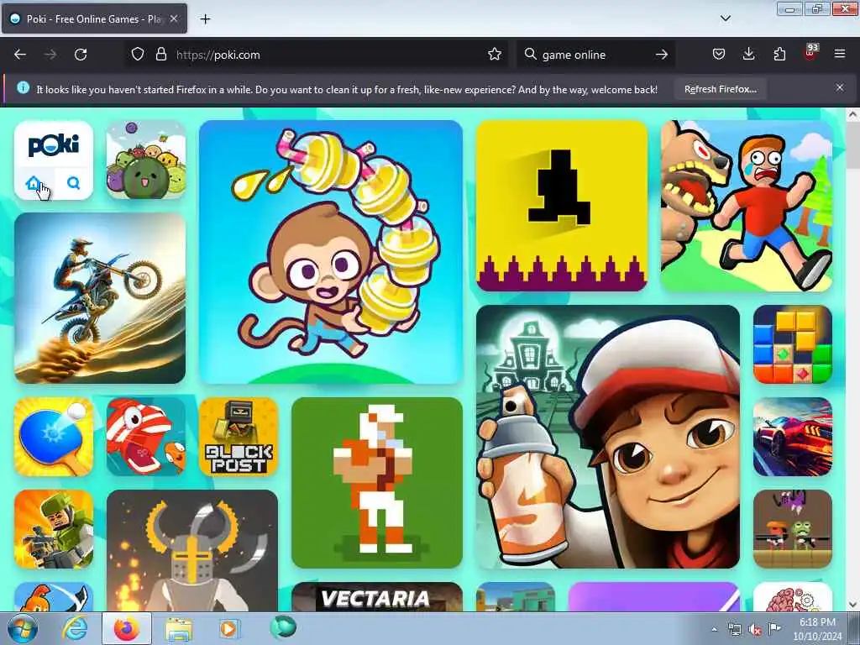Click the green globe taskbar icon
This screenshot has height=645, width=860.
coord(283,627)
